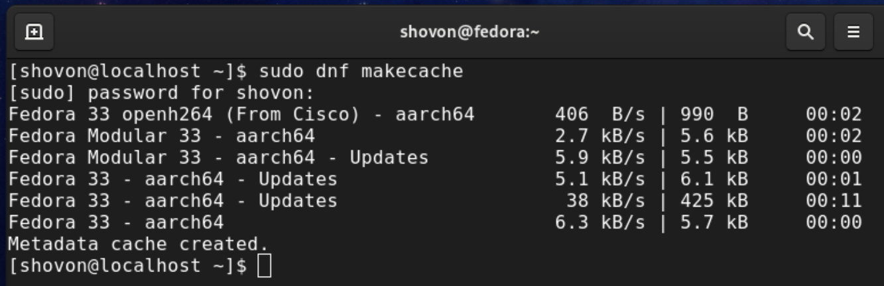This screenshot has height=286, width=884.
Task: Click the 'Fedora Modular 33 - aarch64 - Updates' text
Action: click(x=218, y=158)
